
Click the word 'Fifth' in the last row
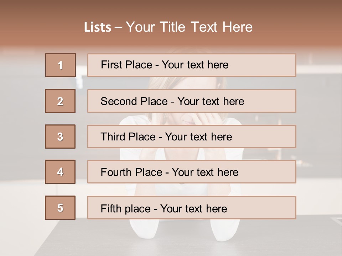click(x=111, y=208)
